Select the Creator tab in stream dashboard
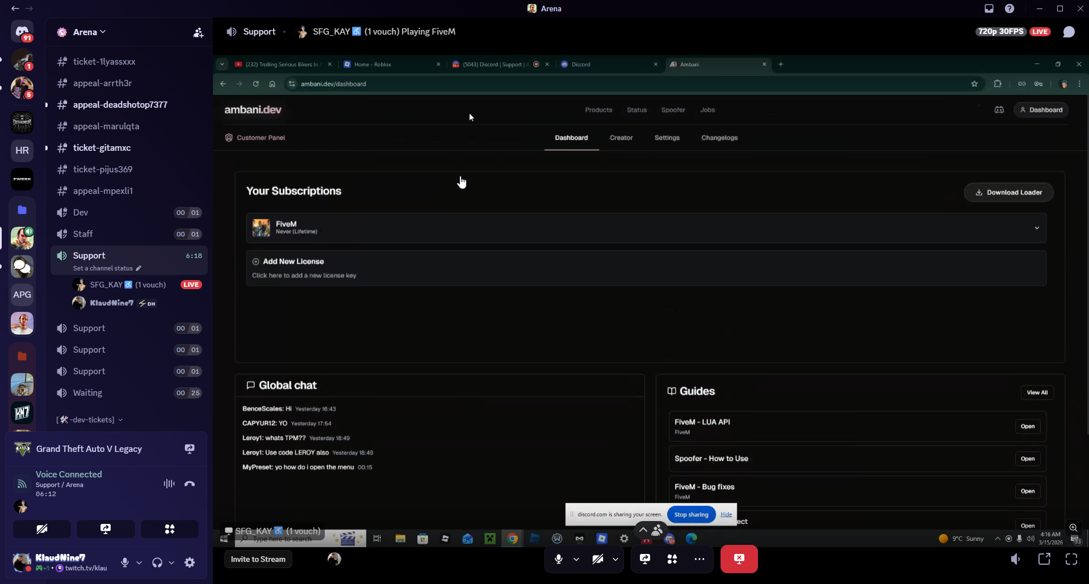Image resolution: width=1089 pixels, height=584 pixels. [x=621, y=138]
